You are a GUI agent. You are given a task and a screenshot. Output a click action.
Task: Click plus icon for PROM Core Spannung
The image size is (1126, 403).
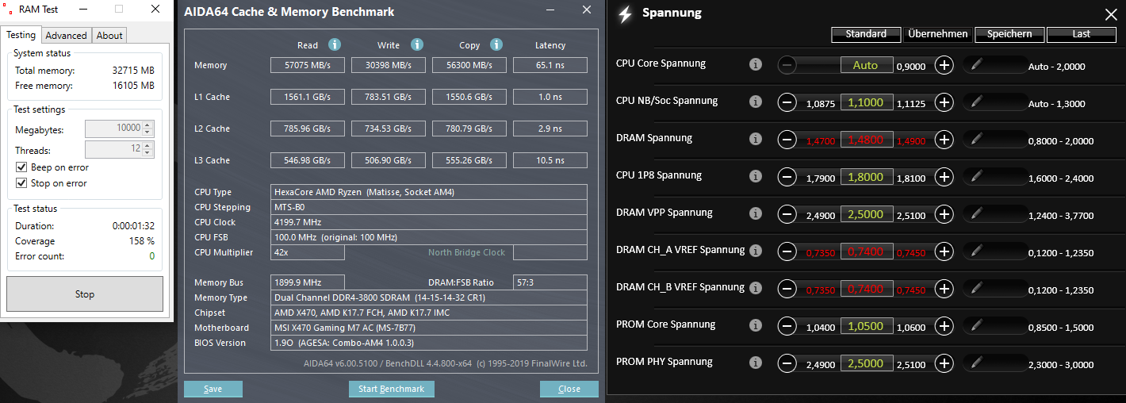click(944, 326)
